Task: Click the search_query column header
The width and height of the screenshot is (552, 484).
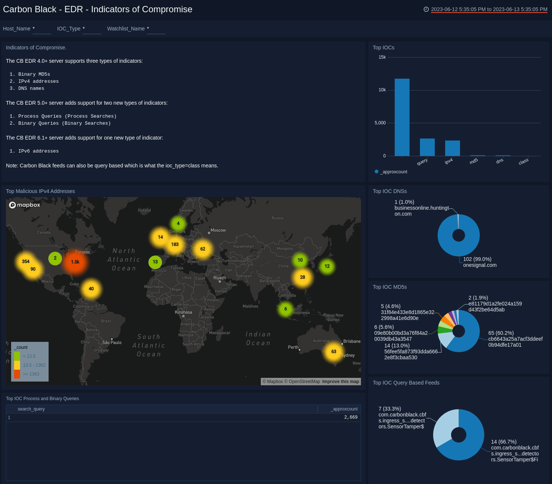Action: point(31,409)
